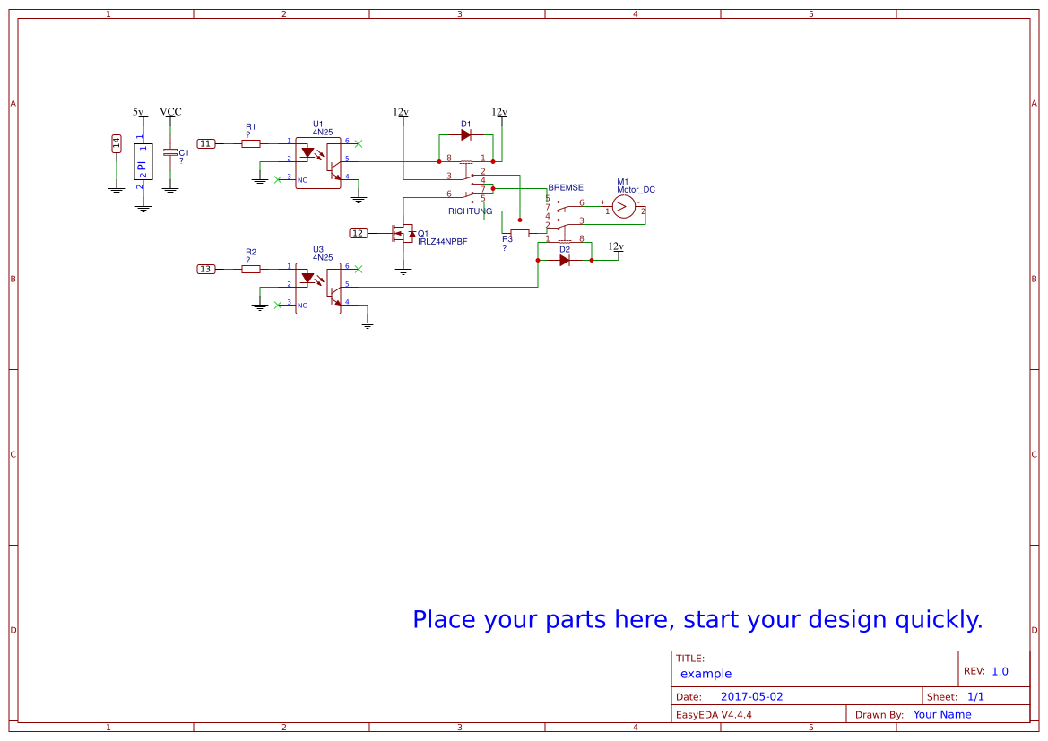Click no-connect marker on U3 pin 3

point(278,306)
